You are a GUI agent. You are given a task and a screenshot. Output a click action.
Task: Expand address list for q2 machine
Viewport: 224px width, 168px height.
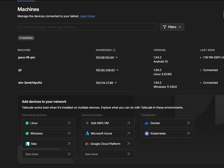tap(117, 70)
